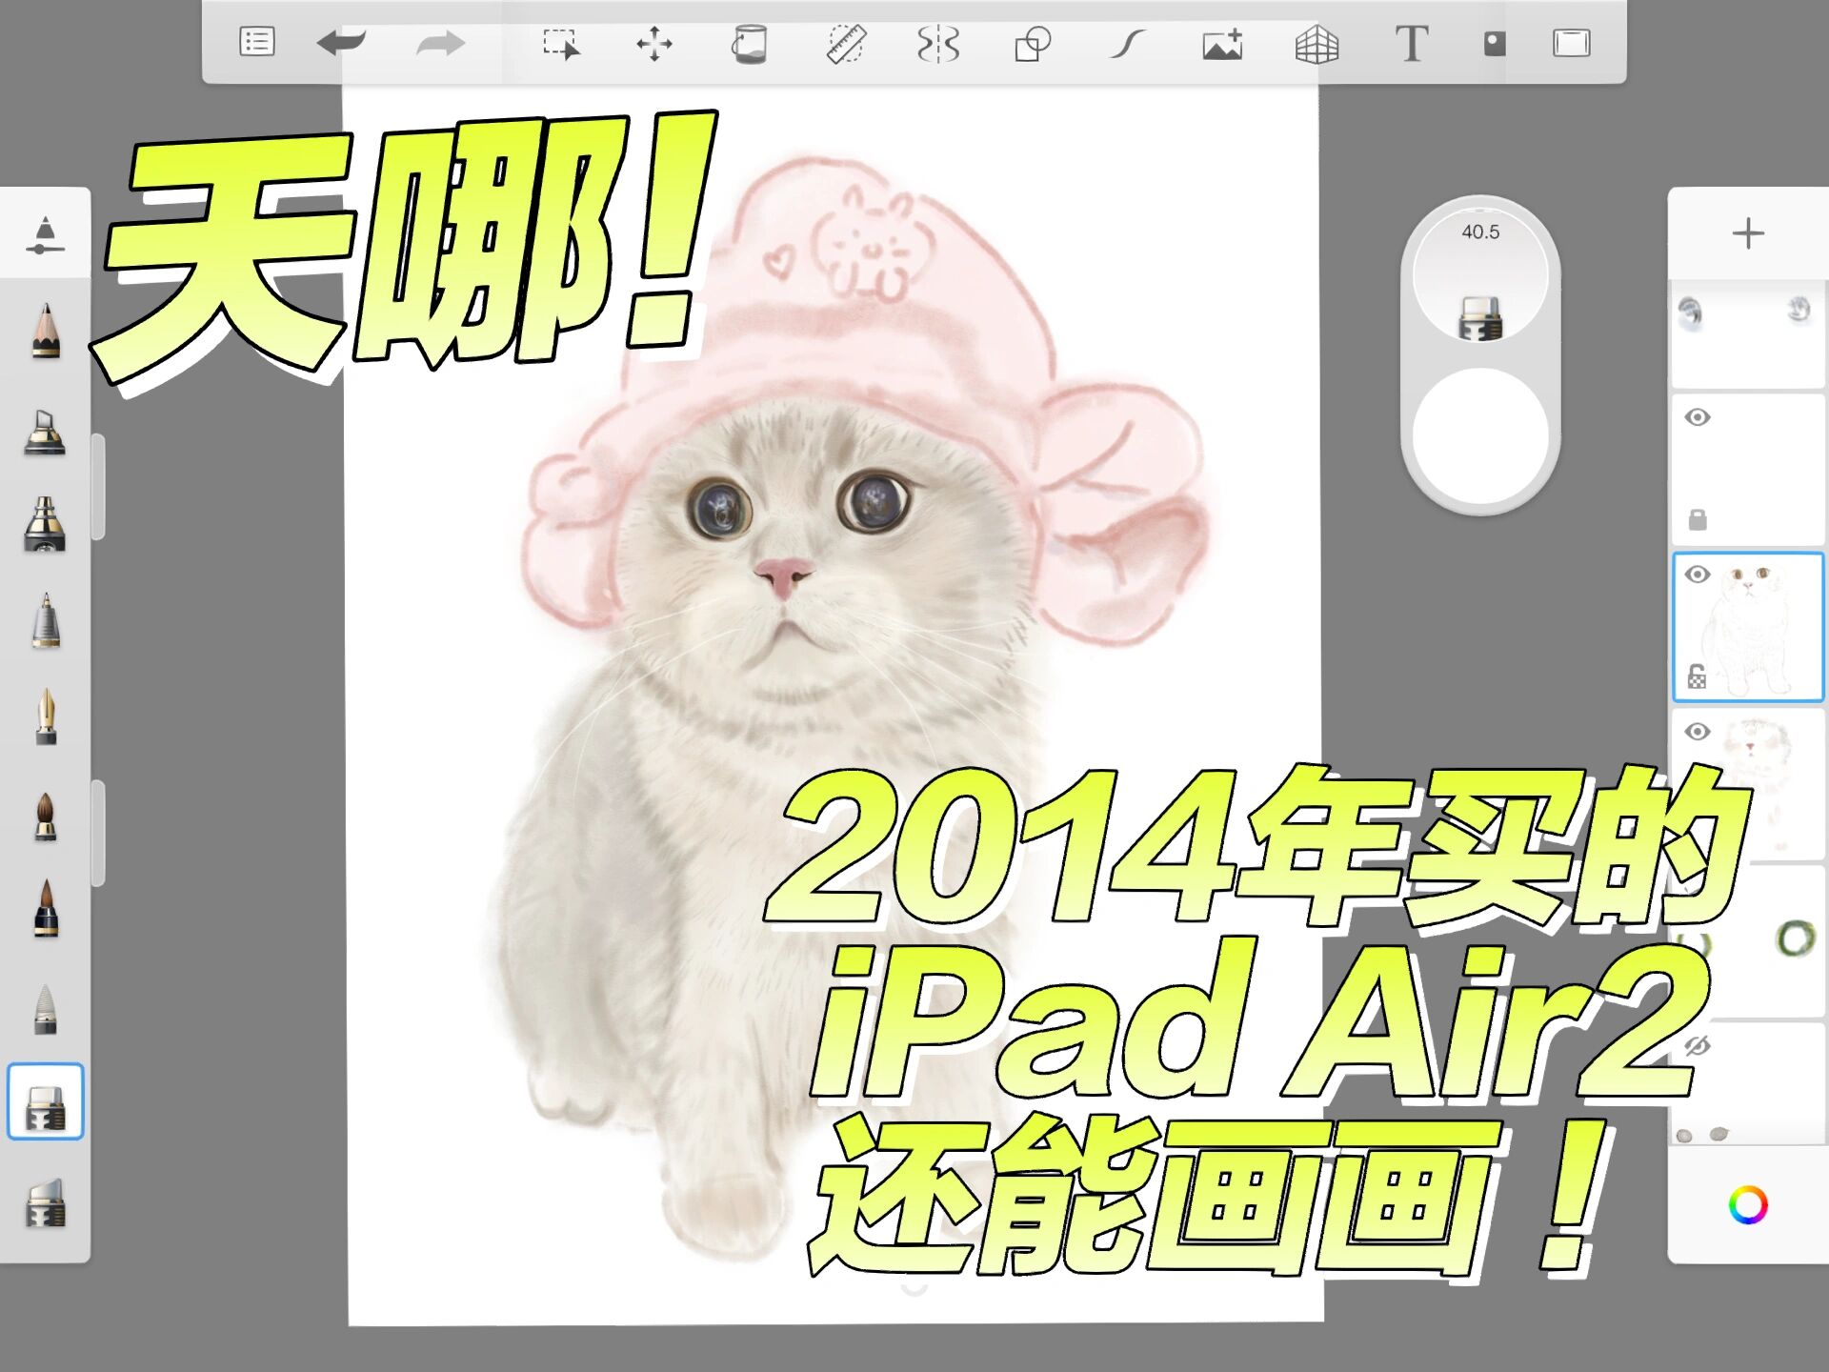Open the brush library settings
The height and width of the screenshot is (1372, 1829).
pyautogui.click(x=45, y=235)
